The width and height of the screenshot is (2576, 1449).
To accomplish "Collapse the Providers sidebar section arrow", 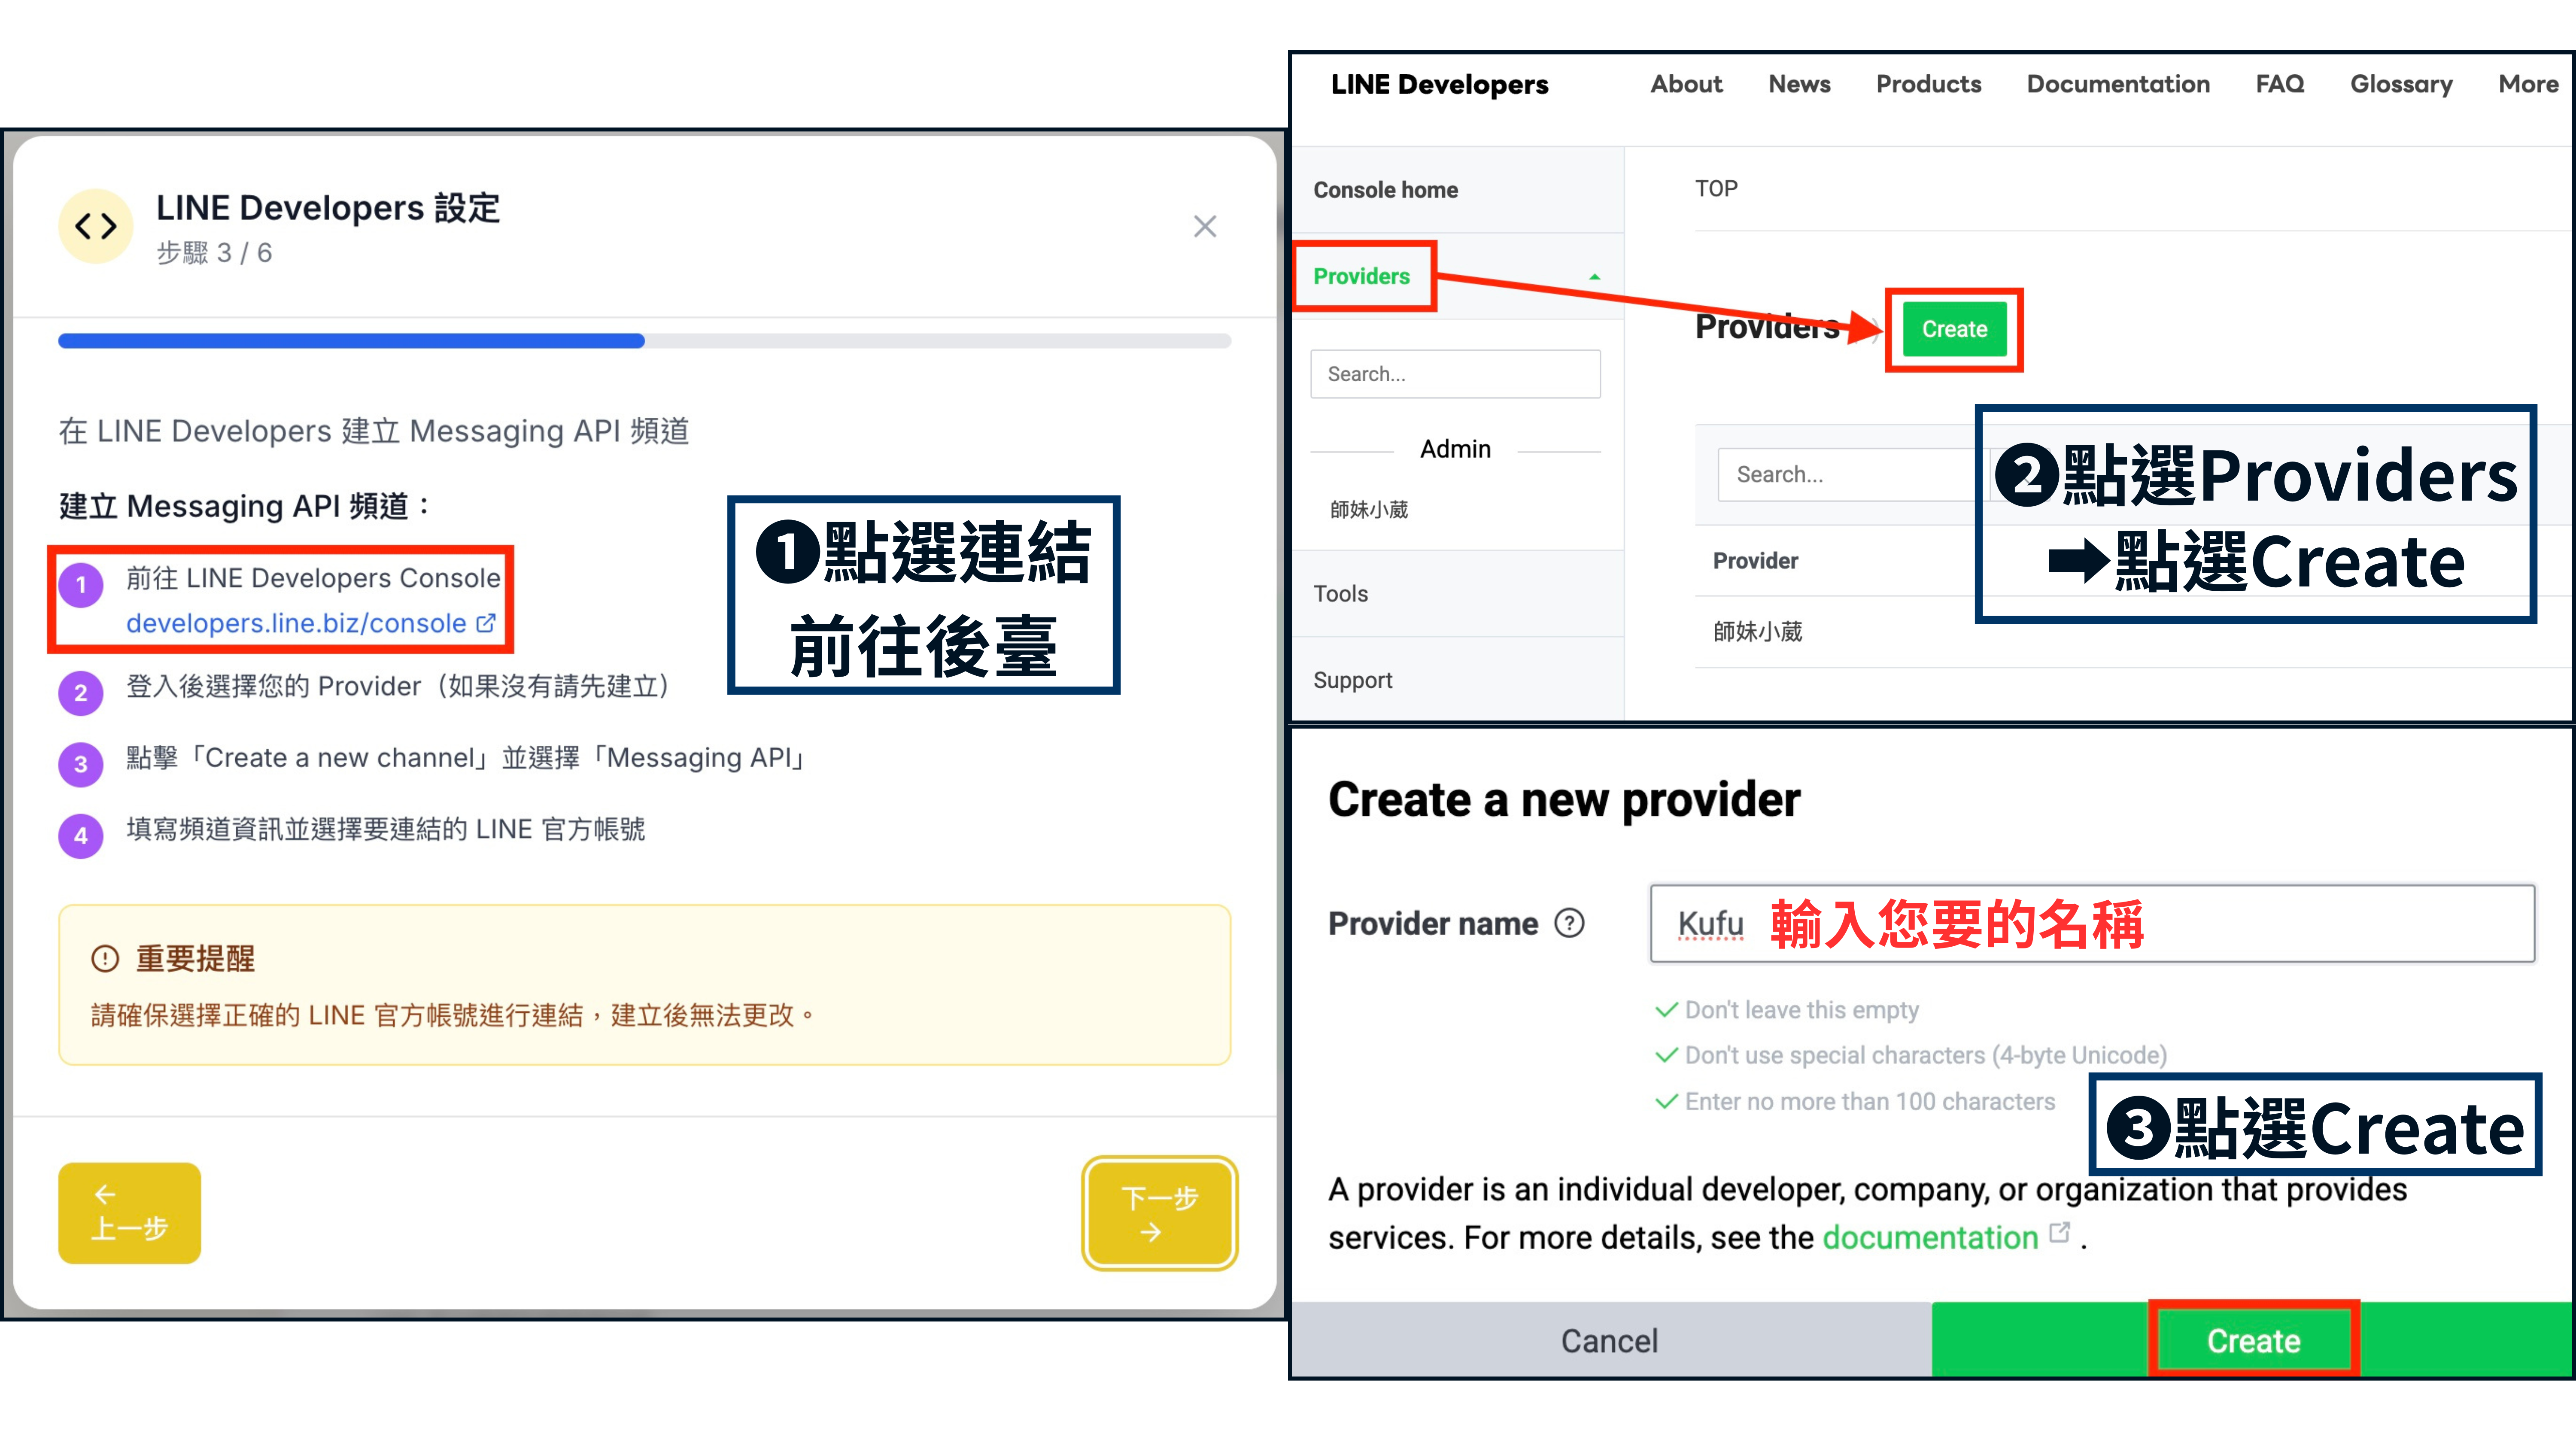I will click(1594, 277).
